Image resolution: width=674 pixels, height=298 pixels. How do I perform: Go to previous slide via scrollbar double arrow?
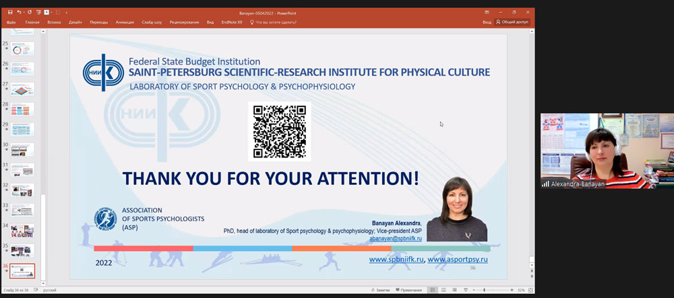tap(532, 272)
